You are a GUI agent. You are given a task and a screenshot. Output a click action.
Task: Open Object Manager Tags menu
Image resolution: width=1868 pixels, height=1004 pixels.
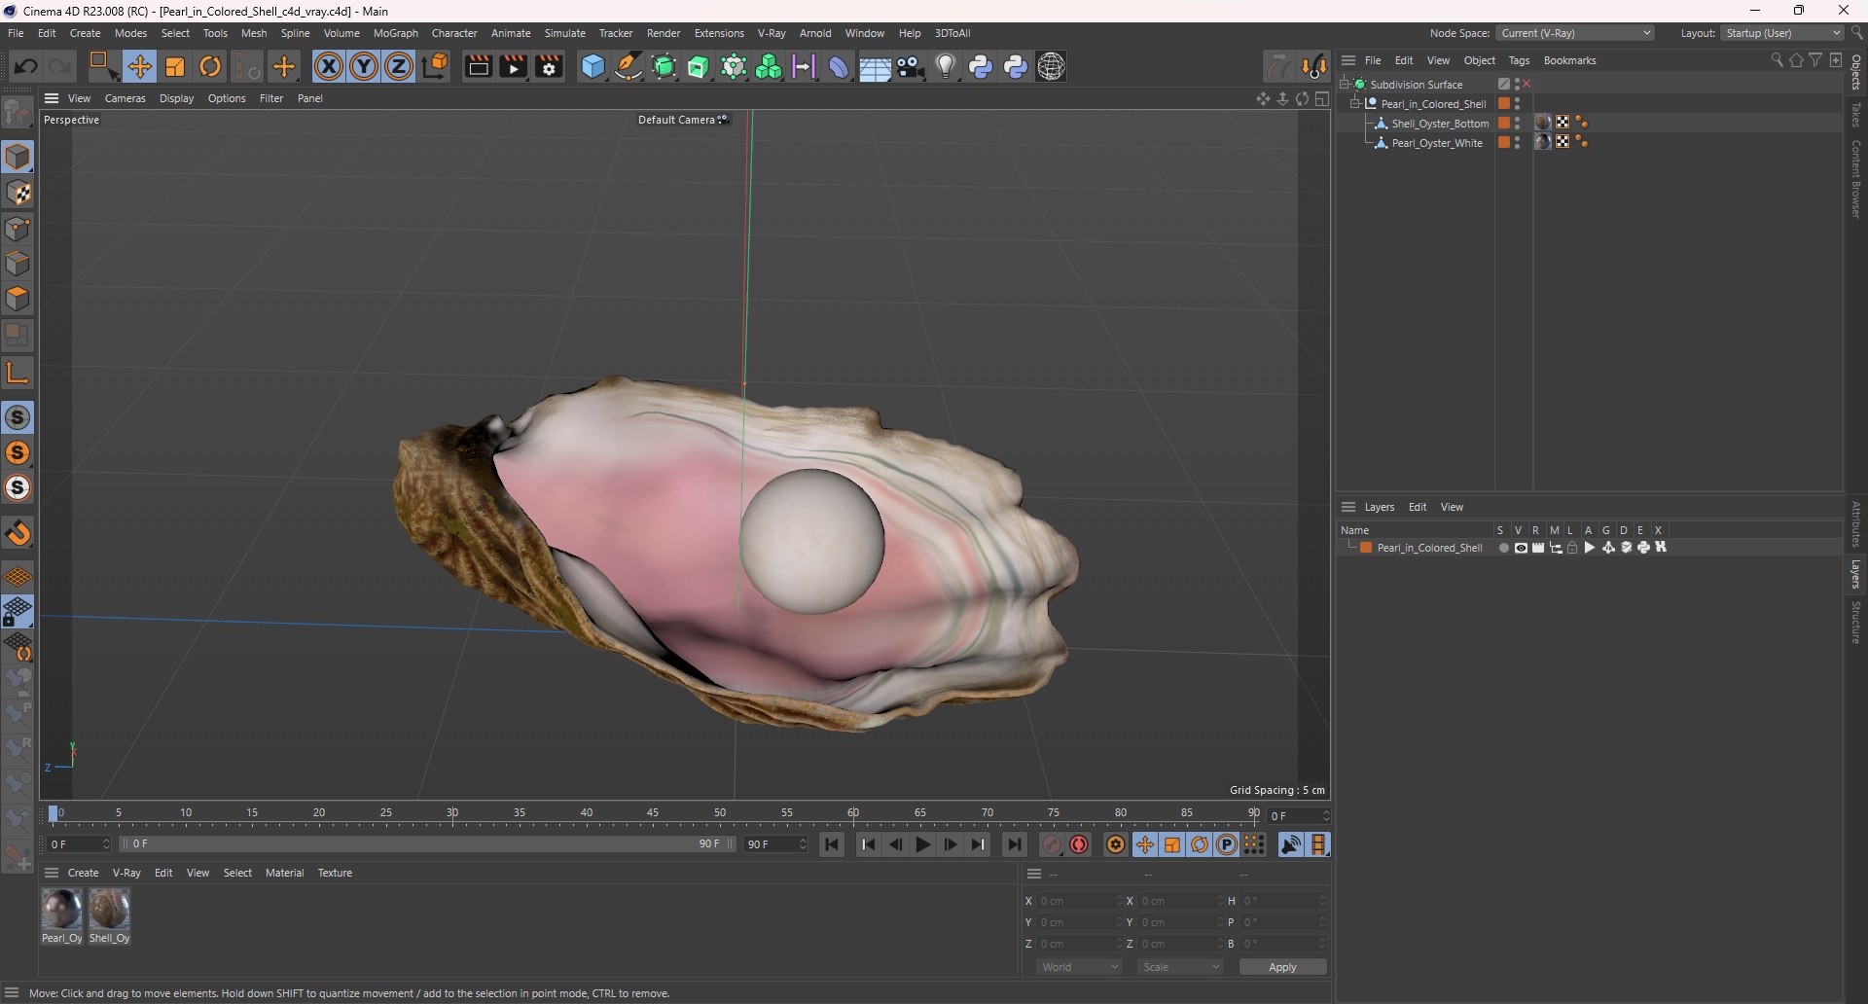(x=1519, y=60)
